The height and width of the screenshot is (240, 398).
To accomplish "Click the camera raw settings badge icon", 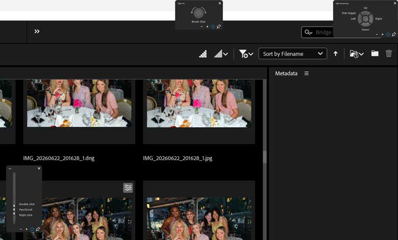I will [x=128, y=188].
